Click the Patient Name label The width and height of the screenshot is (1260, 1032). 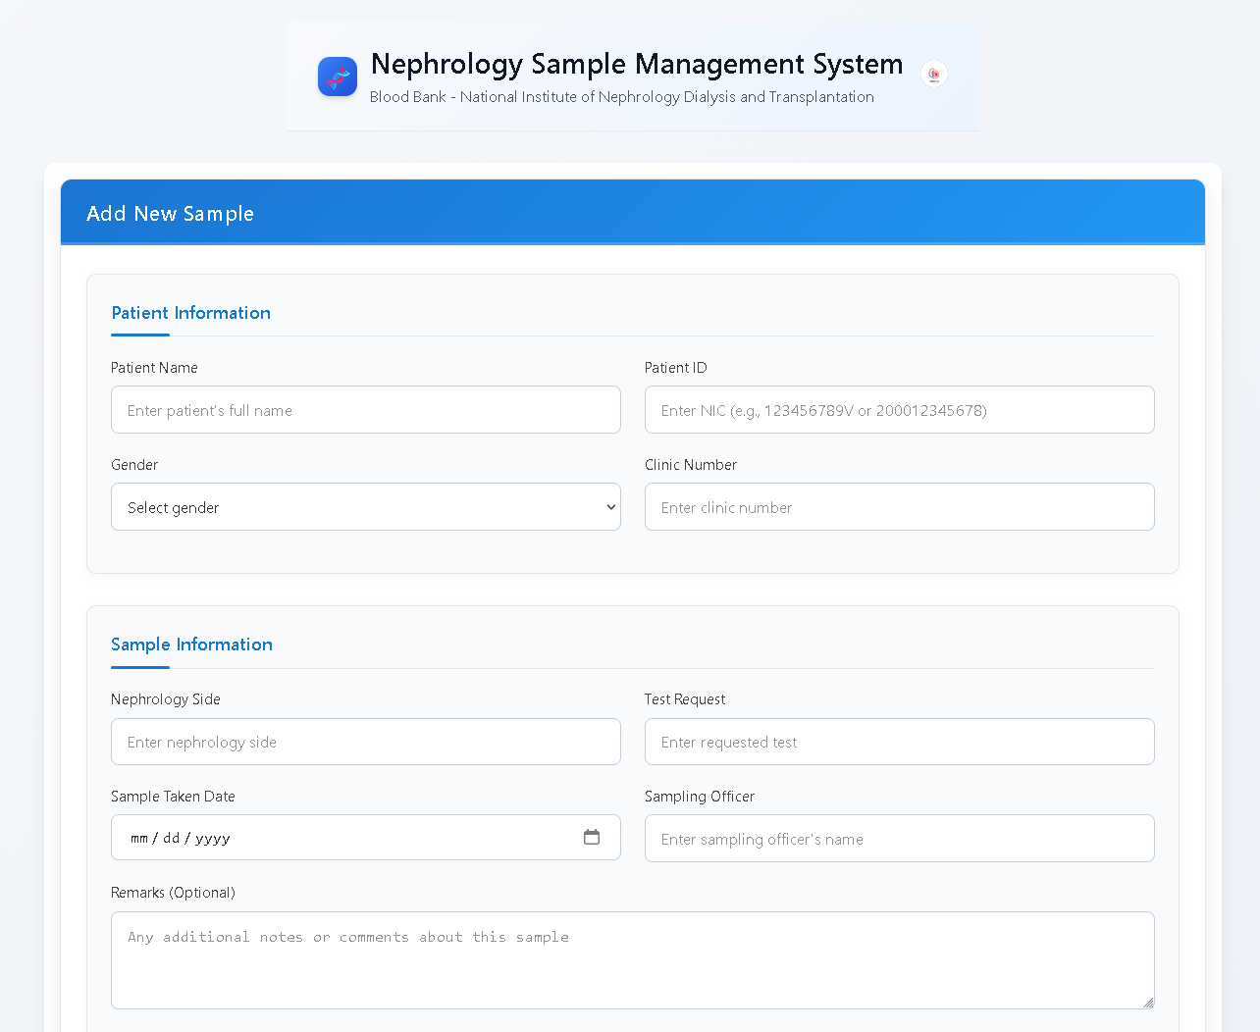point(154,368)
